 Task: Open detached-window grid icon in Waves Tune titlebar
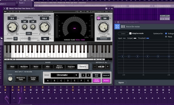[x=106, y=8]
